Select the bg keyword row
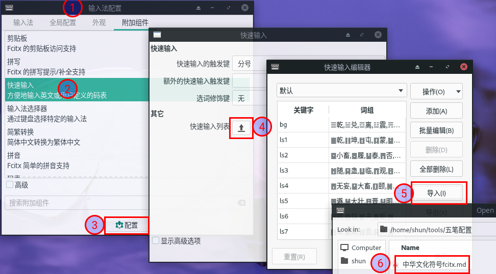Image resolution: width=496 pixels, height=274 pixels. click(341, 125)
